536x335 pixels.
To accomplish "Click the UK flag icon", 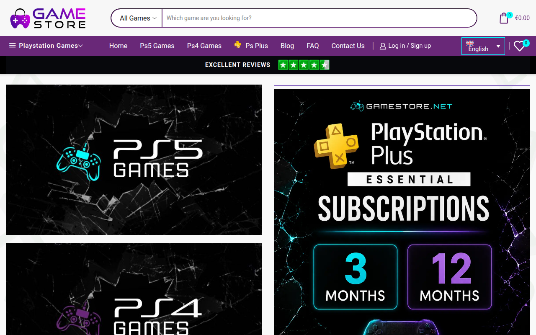I will 470,43.
